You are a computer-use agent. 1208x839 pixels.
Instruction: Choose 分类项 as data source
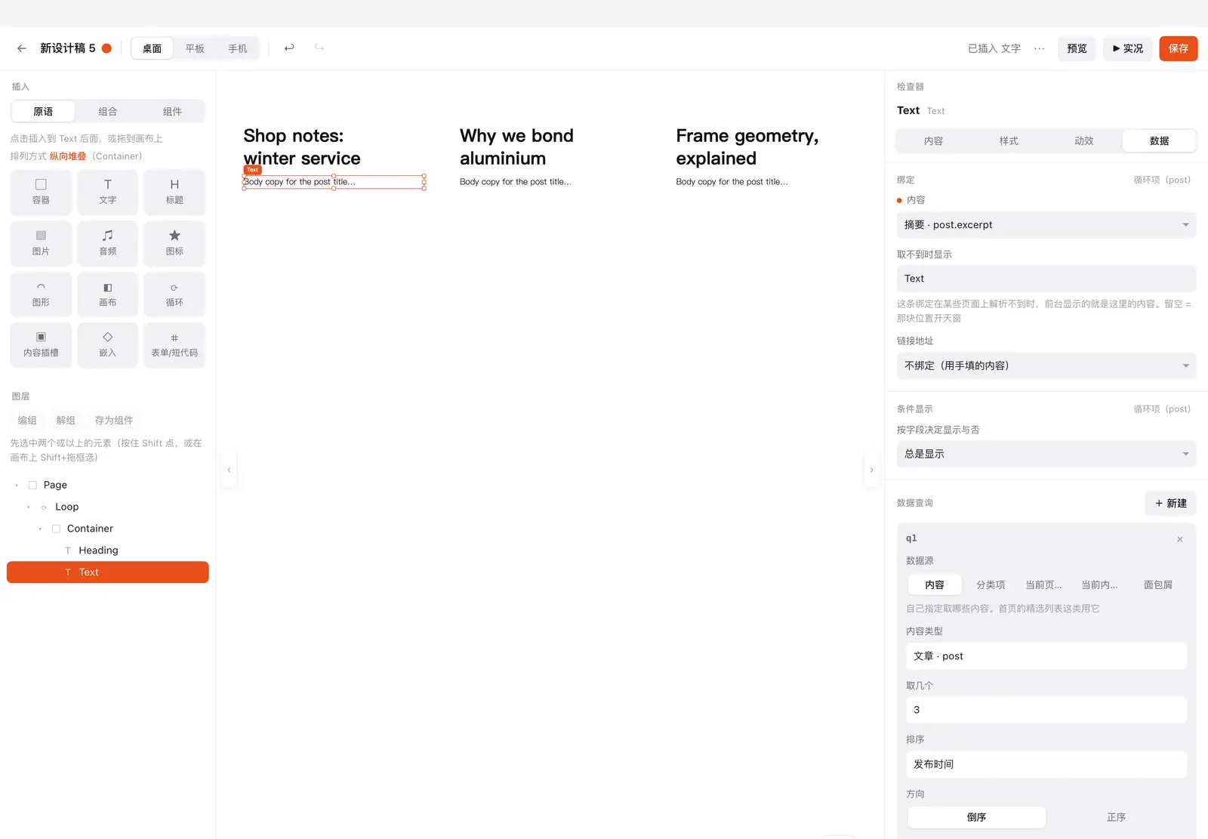pos(991,585)
